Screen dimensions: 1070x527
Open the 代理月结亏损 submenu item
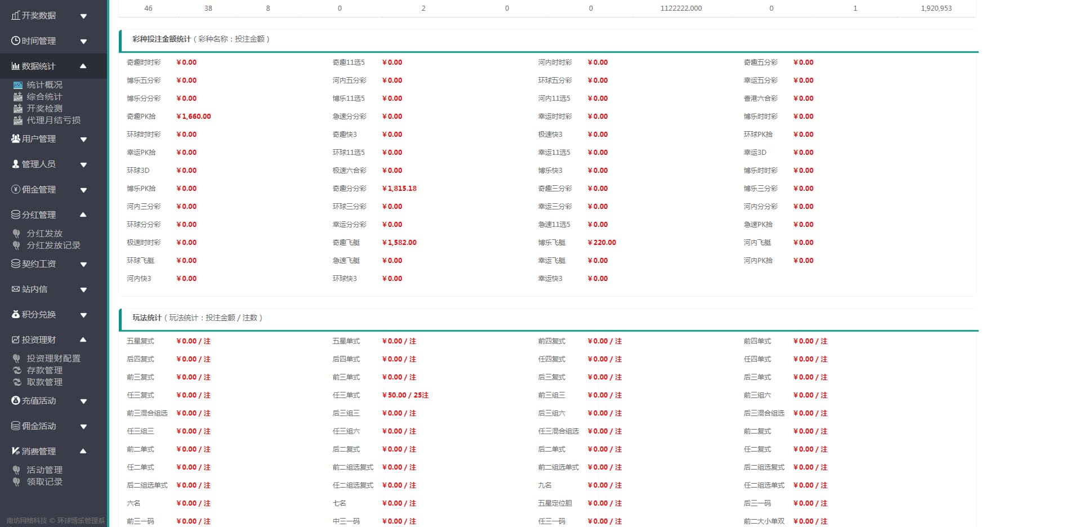pos(53,120)
